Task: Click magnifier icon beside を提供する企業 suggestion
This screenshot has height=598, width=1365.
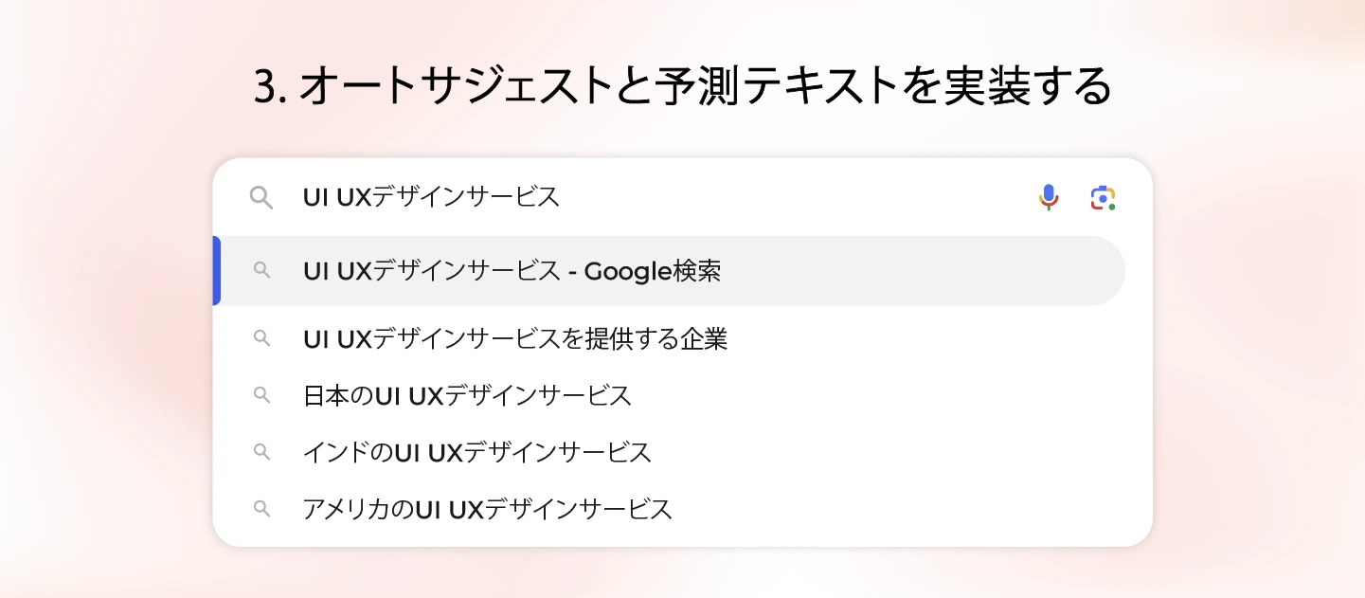Action: click(x=262, y=338)
